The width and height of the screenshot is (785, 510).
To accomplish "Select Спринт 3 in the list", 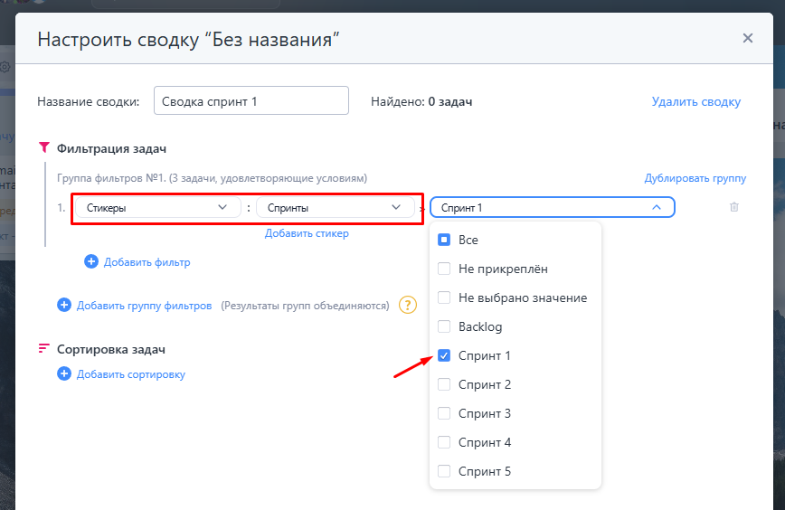I will [x=444, y=413].
